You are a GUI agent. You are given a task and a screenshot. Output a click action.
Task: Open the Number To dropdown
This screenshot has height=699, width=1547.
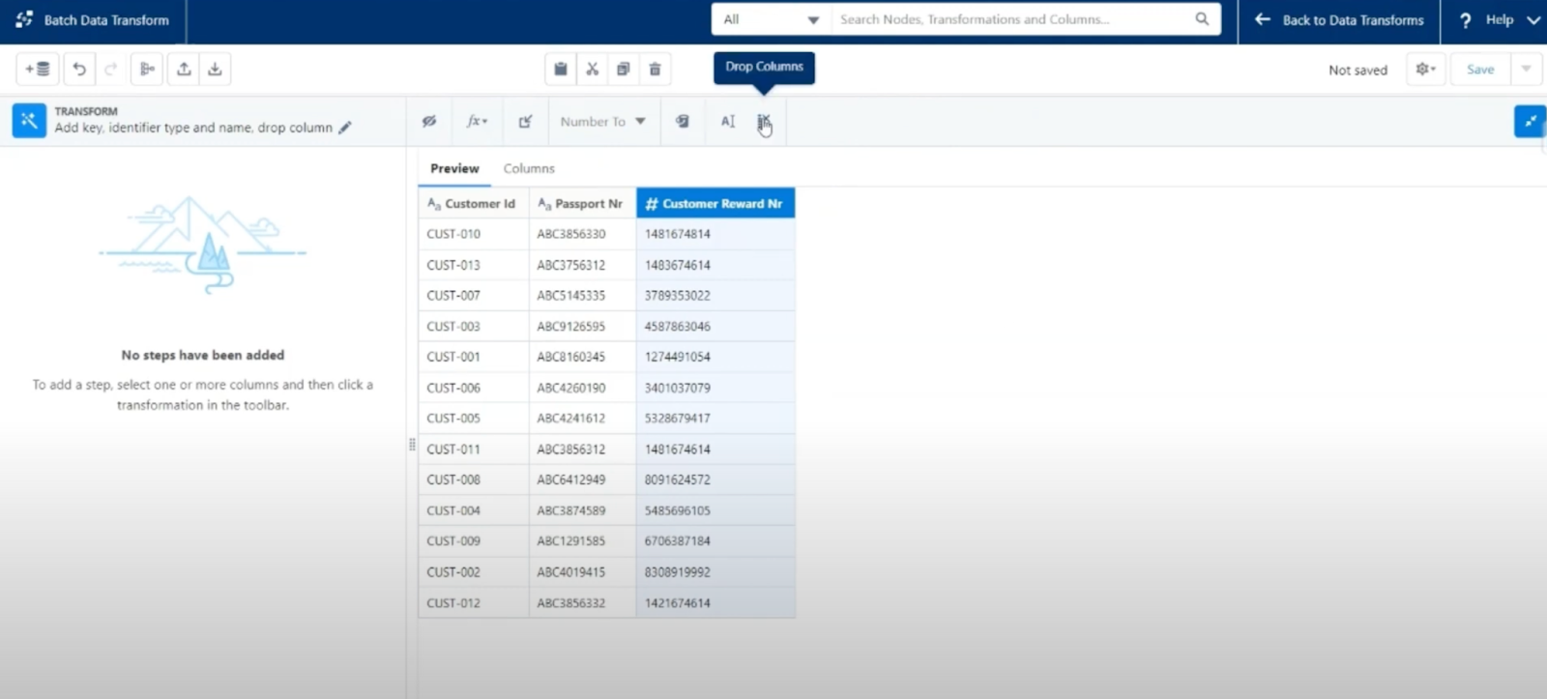pos(602,121)
